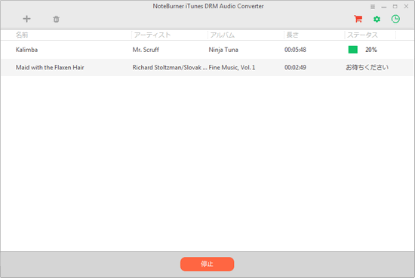Open the hamburger menu in title bar
Image resolution: width=415 pixels, height=278 pixels.
[373, 7]
